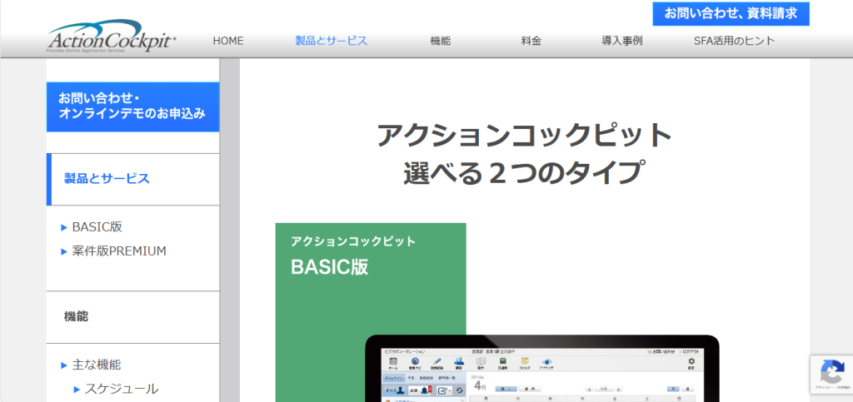Open 機能 in the top navigation
Image resolution: width=853 pixels, height=402 pixels.
440,41
